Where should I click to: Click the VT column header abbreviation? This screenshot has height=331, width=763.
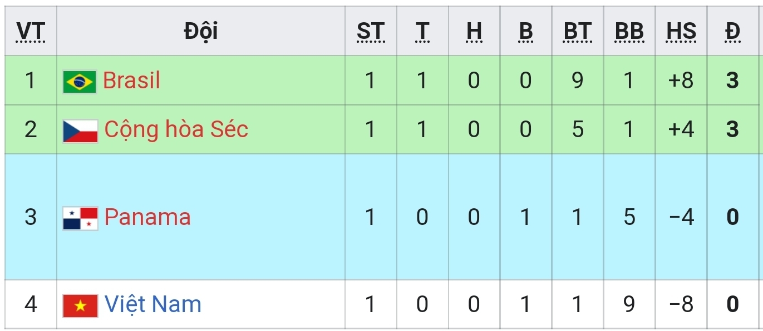[x=31, y=32]
